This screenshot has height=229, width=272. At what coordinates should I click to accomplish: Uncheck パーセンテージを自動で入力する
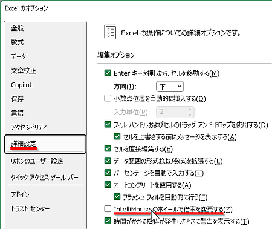108,173
